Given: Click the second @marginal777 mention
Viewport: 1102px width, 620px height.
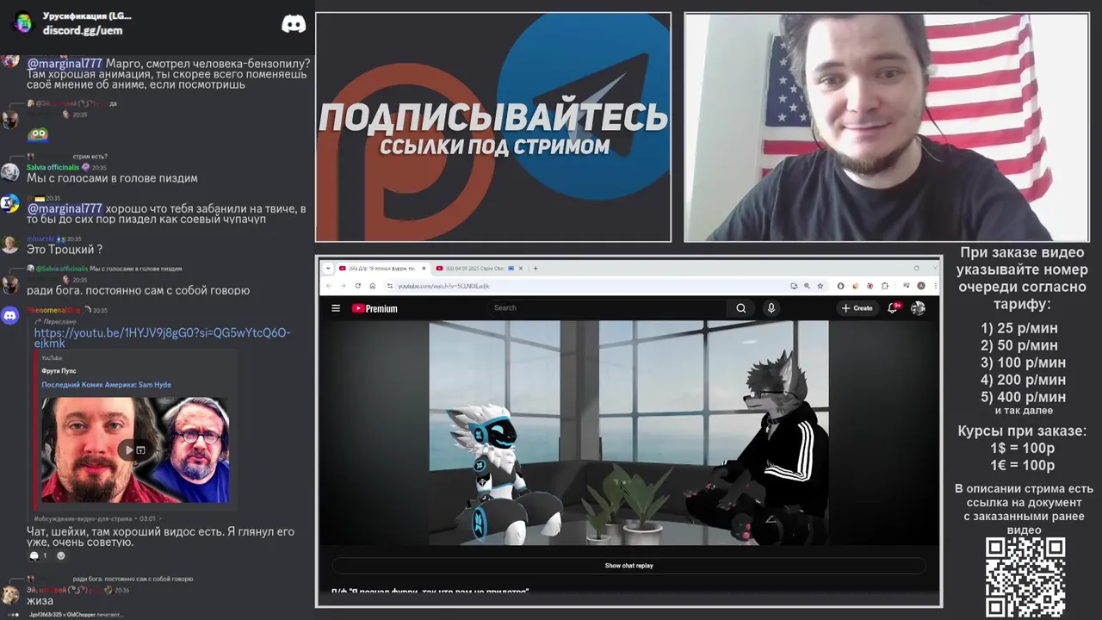Looking at the screenshot, I should click(65, 208).
